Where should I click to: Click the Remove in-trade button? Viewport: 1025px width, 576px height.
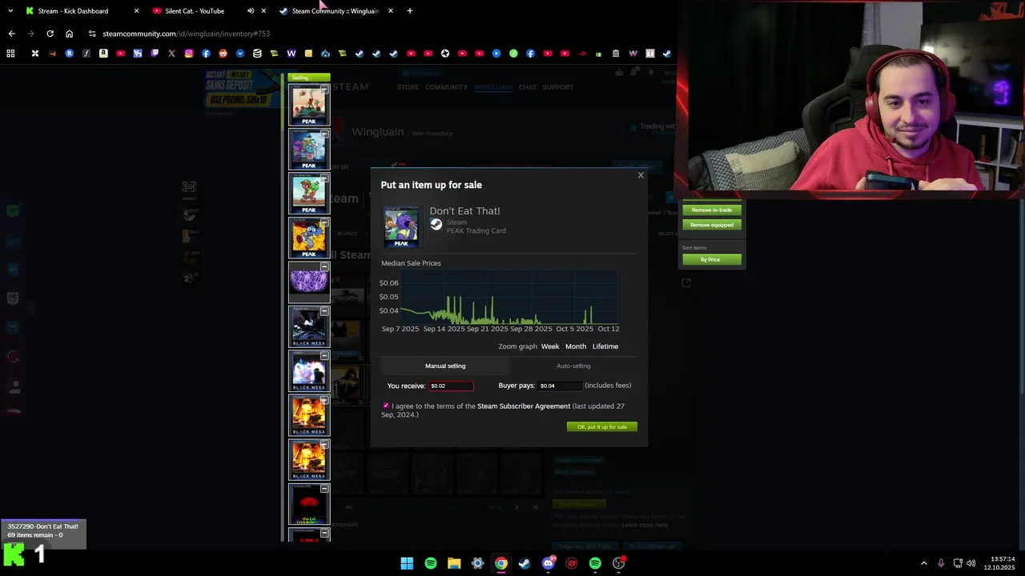(712, 210)
